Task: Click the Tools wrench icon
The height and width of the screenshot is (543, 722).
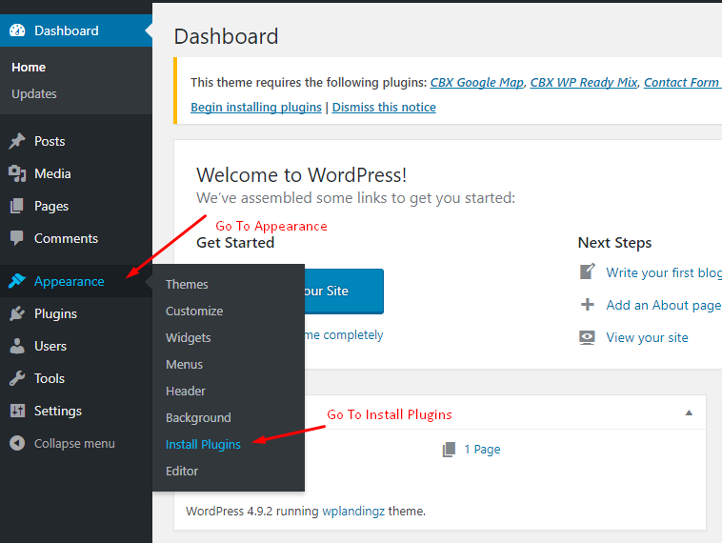Action: [x=17, y=378]
